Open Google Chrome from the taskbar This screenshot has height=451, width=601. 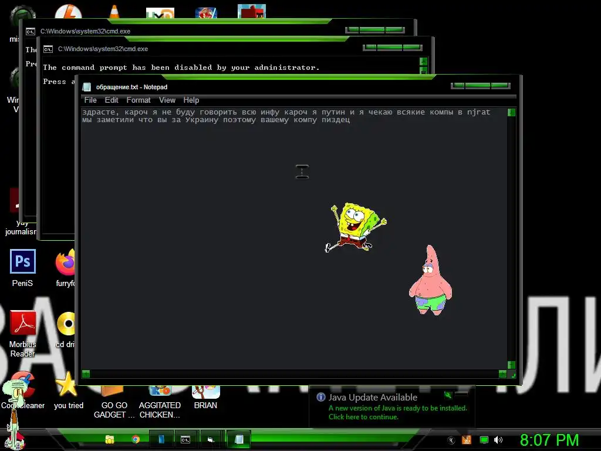[136, 439]
